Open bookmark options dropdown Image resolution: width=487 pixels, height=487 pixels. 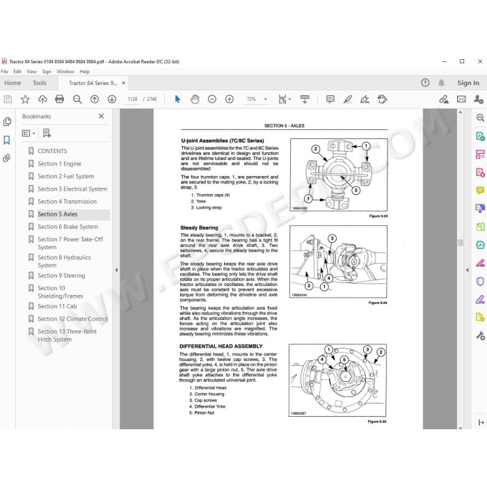[x=29, y=134]
